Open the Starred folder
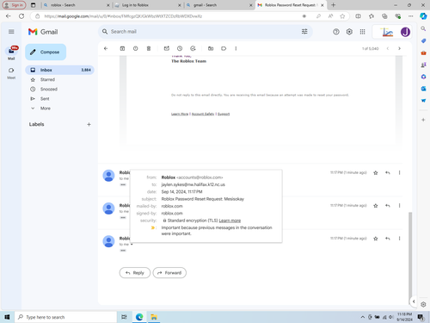This screenshot has width=430, height=323. (47, 79)
